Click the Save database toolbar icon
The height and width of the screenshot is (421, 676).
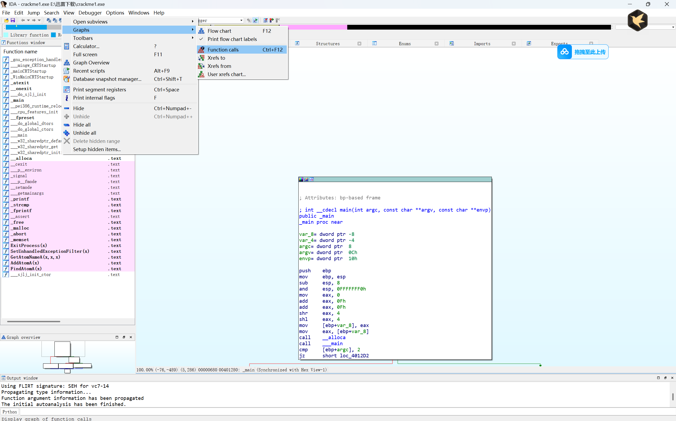[x=13, y=20]
